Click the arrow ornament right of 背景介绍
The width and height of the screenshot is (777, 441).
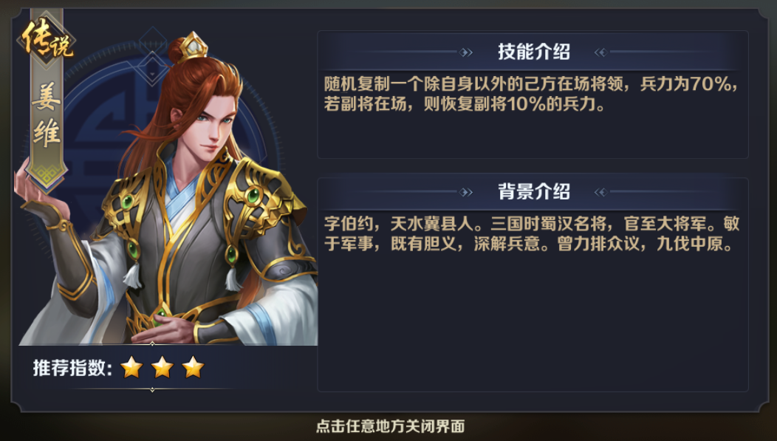pos(601,192)
